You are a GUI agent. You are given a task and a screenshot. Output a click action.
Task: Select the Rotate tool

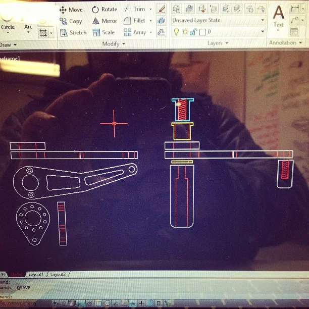pyautogui.click(x=105, y=9)
